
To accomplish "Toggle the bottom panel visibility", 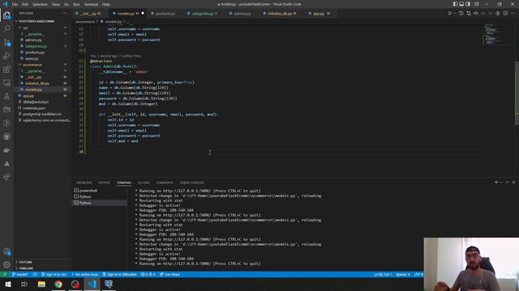I will (x=461, y=4).
